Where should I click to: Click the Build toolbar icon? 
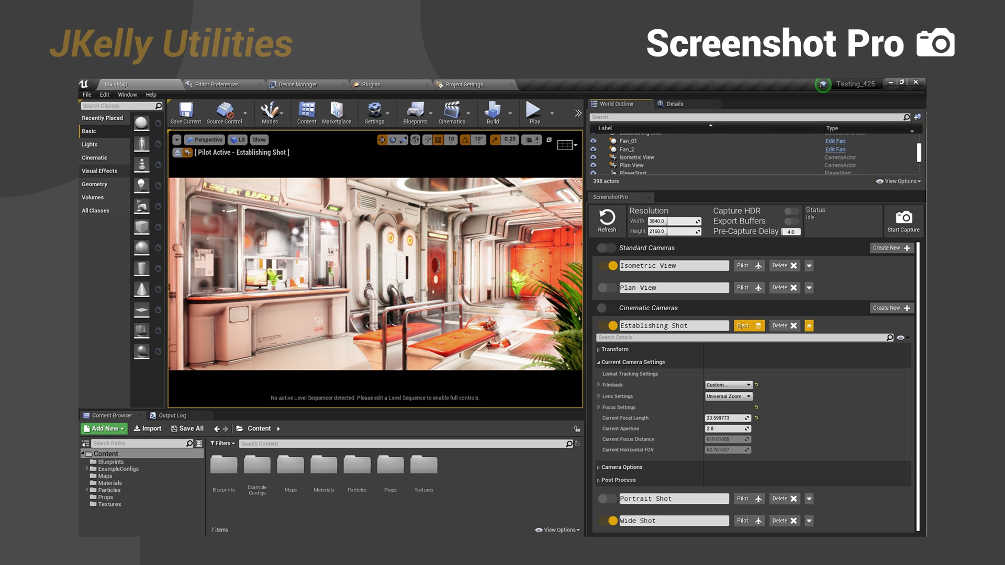point(493,110)
